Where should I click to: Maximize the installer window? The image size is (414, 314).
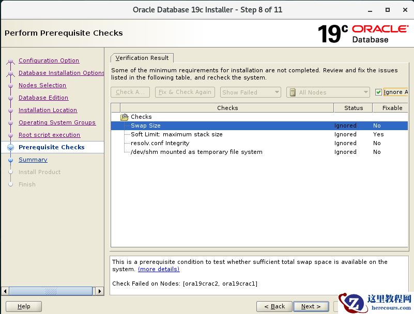[x=388, y=10]
